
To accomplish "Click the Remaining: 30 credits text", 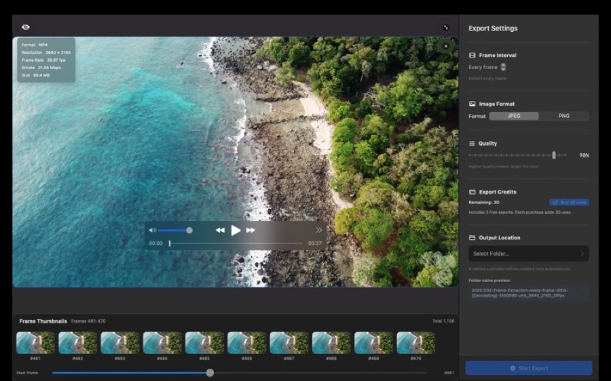I will pyautogui.click(x=484, y=203).
